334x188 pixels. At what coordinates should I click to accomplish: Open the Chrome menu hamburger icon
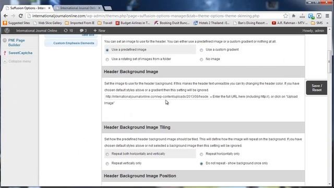click(x=327, y=16)
